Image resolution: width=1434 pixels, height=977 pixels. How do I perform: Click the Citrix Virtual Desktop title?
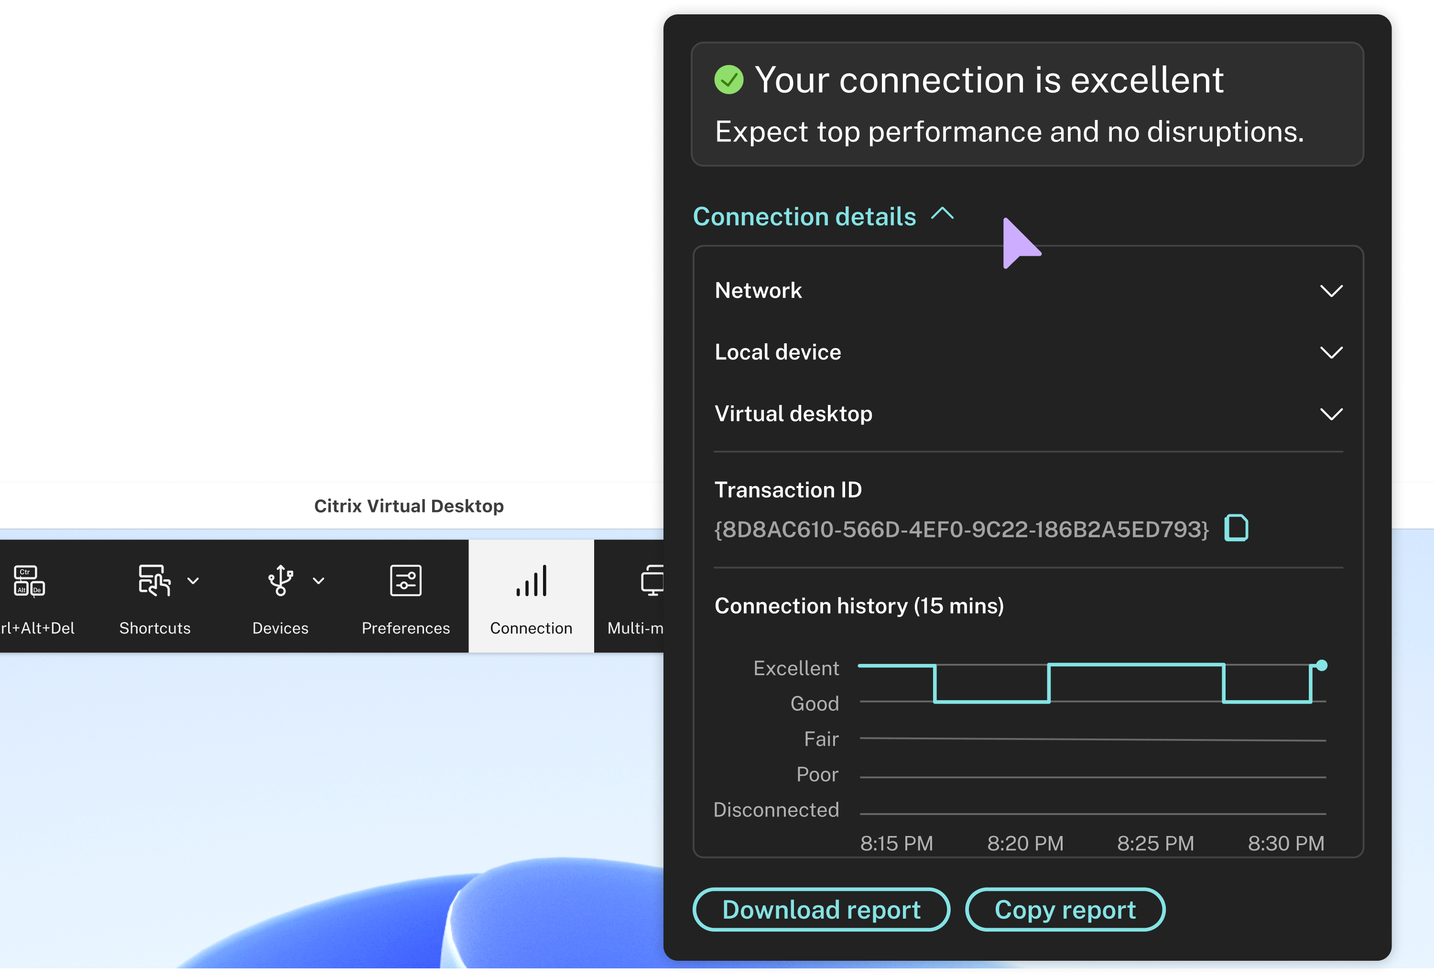point(409,506)
